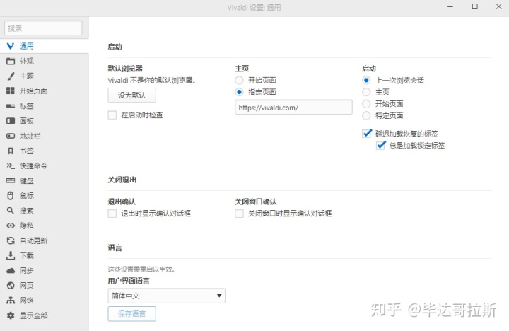Uncheck 延迟加载恢复的标签 checkbox
Viewport: 509px width, 331px height.
(367, 134)
